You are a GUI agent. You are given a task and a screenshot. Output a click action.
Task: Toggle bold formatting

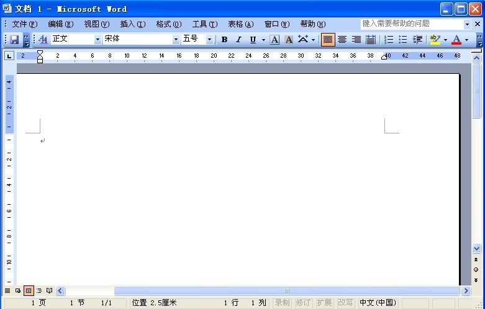[225, 40]
